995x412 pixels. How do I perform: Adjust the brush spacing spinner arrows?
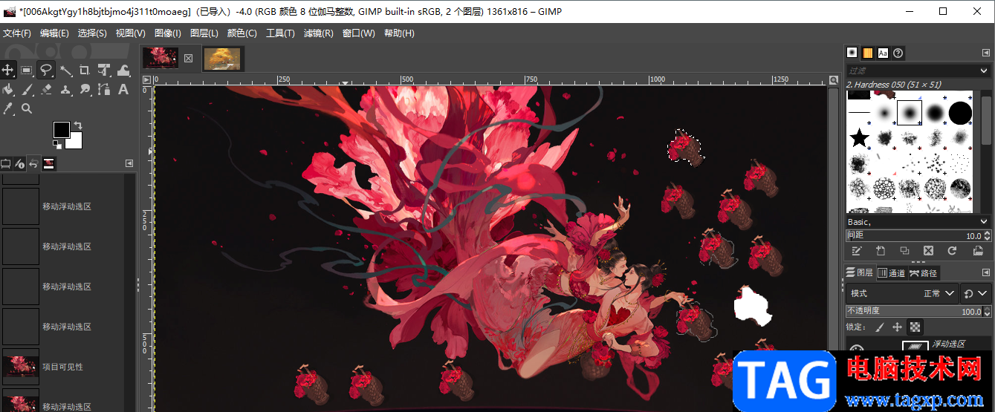click(988, 235)
